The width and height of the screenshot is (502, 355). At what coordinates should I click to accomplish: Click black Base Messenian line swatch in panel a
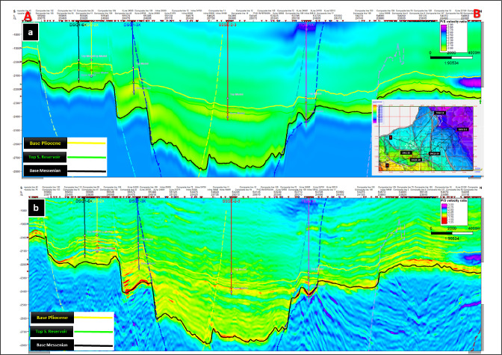pyautogui.click(x=87, y=171)
